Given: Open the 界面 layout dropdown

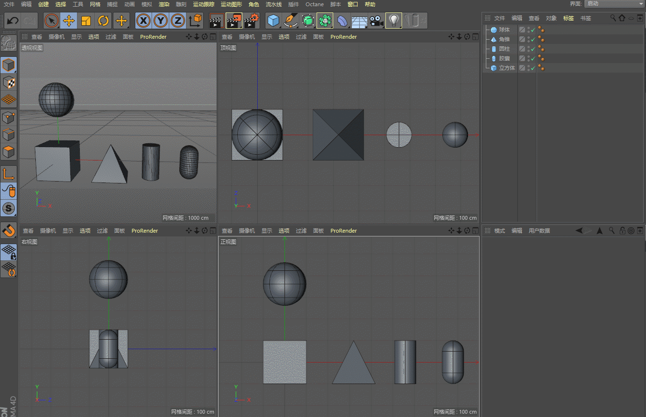Looking at the screenshot, I should 614,4.
